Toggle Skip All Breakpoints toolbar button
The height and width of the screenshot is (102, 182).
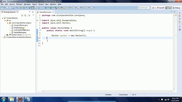click(x=17, y=8)
